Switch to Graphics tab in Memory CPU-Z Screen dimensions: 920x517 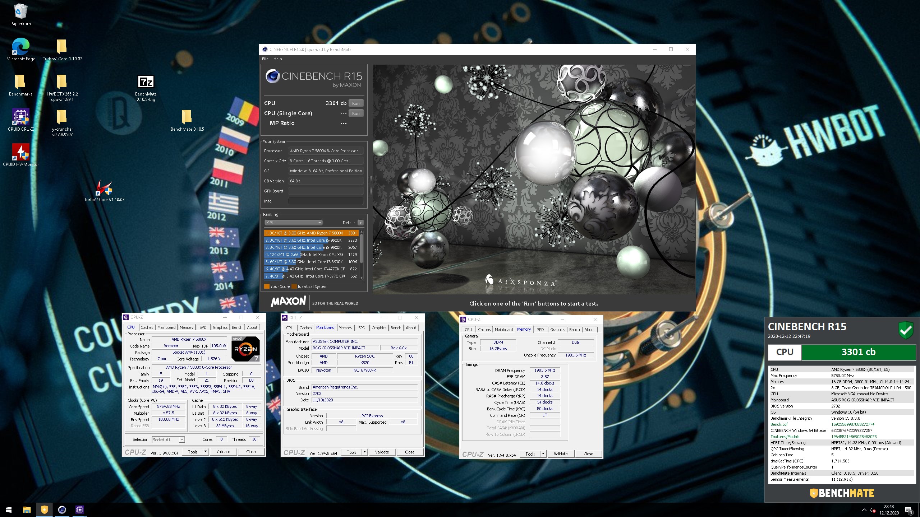point(557,330)
